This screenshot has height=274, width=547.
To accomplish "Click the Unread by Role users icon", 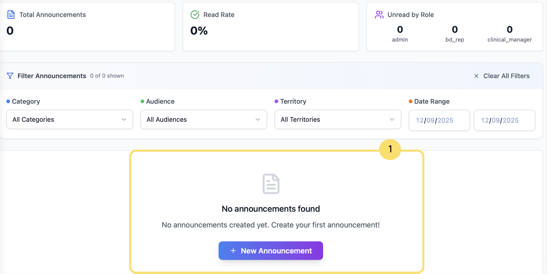I will click(x=379, y=15).
